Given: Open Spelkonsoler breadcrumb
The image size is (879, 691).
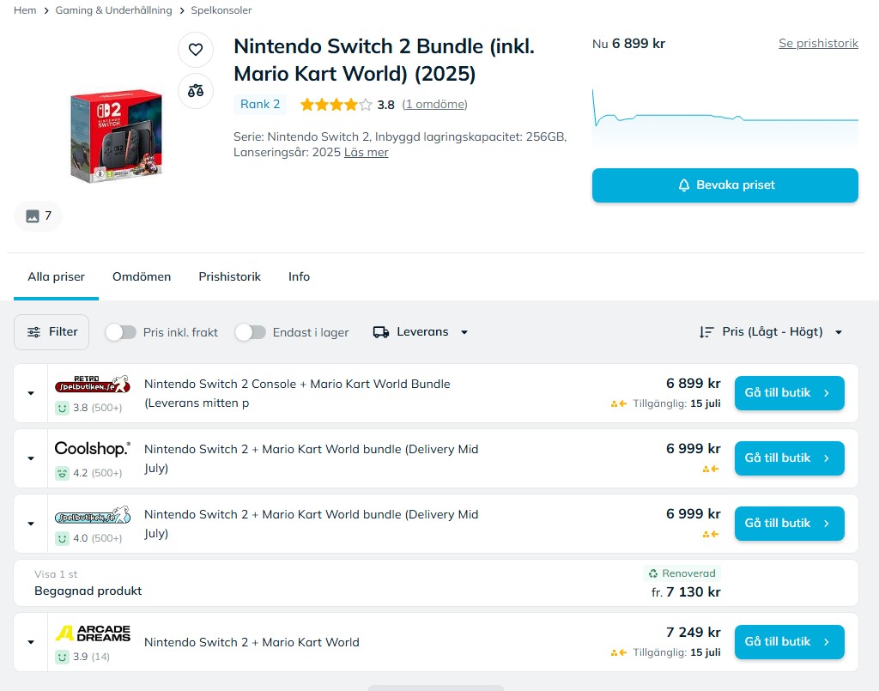Looking at the screenshot, I should pos(221,10).
